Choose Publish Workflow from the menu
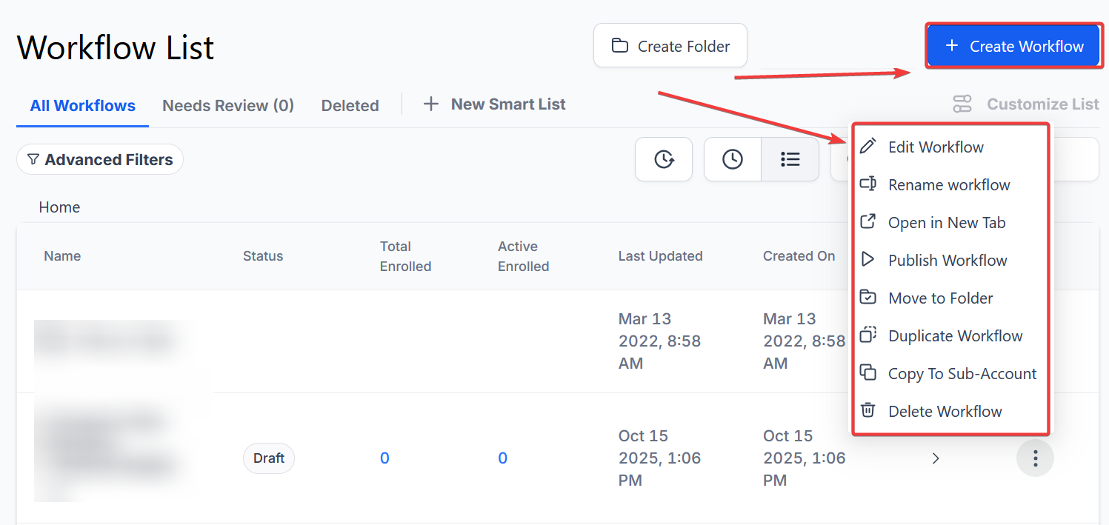This screenshot has width=1109, height=525. pos(948,260)
